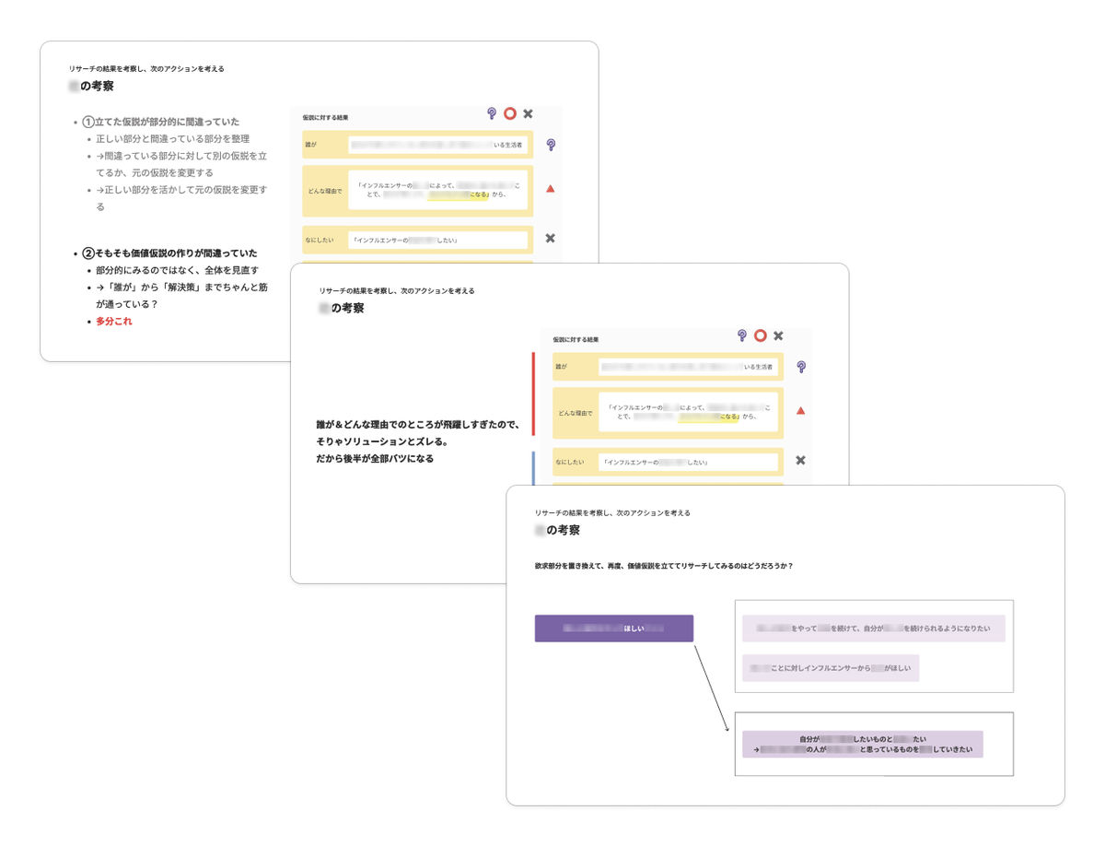Click the gray cross icon in the first slide's legend
The height and width of the screenshot is (858, 1105).
tap(529, 113)
